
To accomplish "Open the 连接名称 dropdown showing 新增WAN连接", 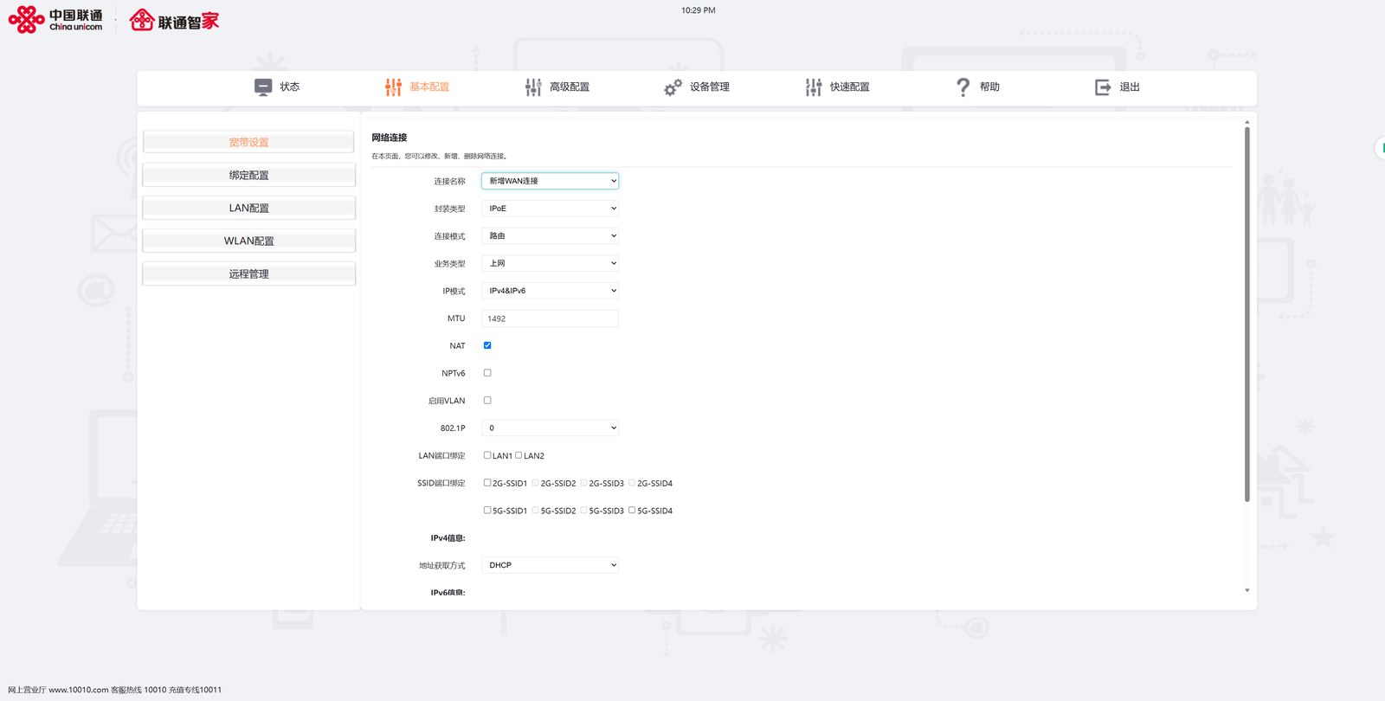I will 550,181.
